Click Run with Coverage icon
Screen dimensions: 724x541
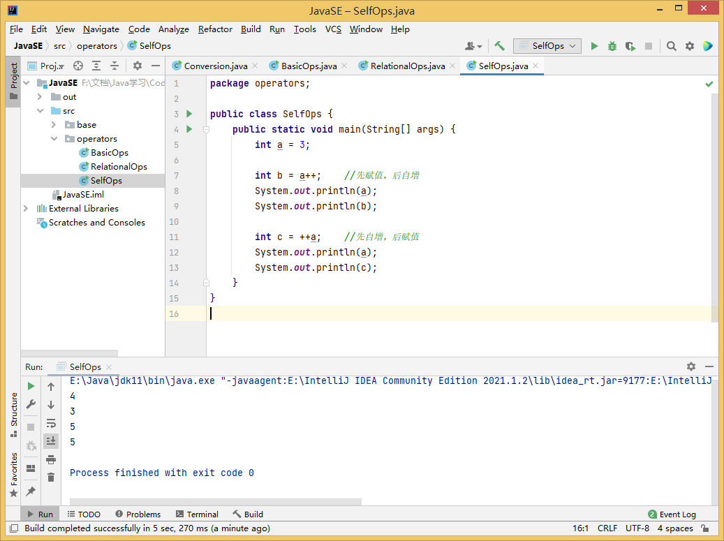click(x=630, y=46)
